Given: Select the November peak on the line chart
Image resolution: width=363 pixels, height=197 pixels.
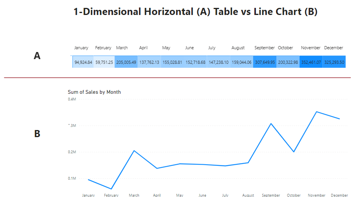Looking at the screenshot, I should tap(317, 112).
